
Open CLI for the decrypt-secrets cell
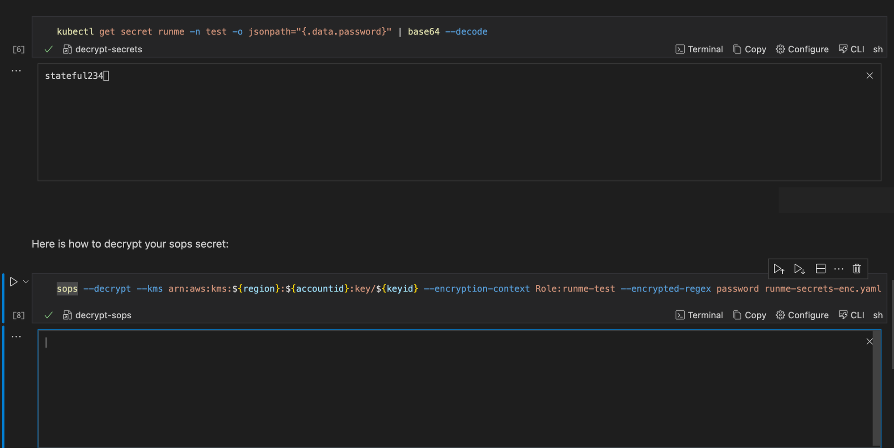851,49
